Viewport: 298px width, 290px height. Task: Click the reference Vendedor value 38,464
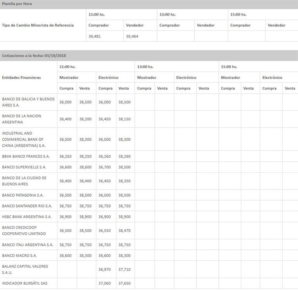pos(132,36)
